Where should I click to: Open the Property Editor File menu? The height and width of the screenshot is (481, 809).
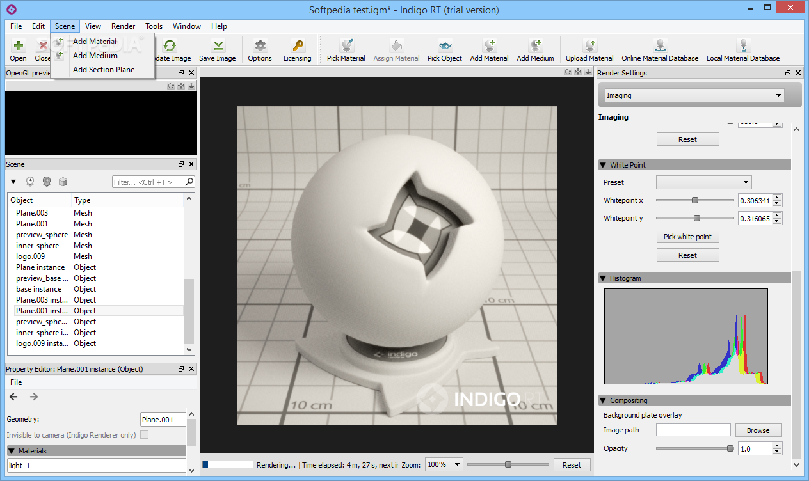pos(16,382)
